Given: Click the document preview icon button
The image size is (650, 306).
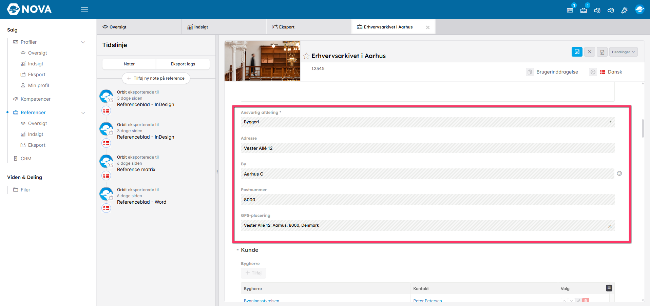Looking at the screenshot, I should 602,52.
